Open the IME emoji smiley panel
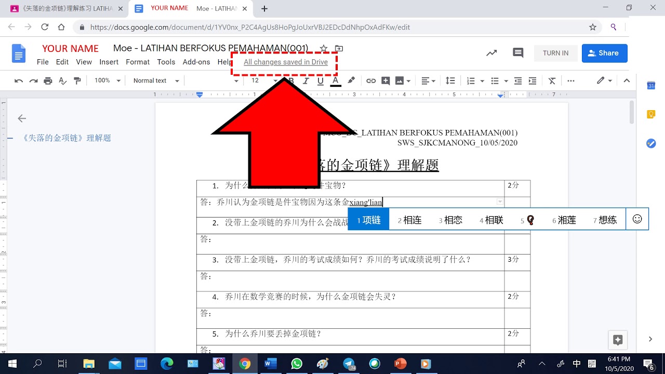Screen dimensions: 665x374 [x=637, y=219]
